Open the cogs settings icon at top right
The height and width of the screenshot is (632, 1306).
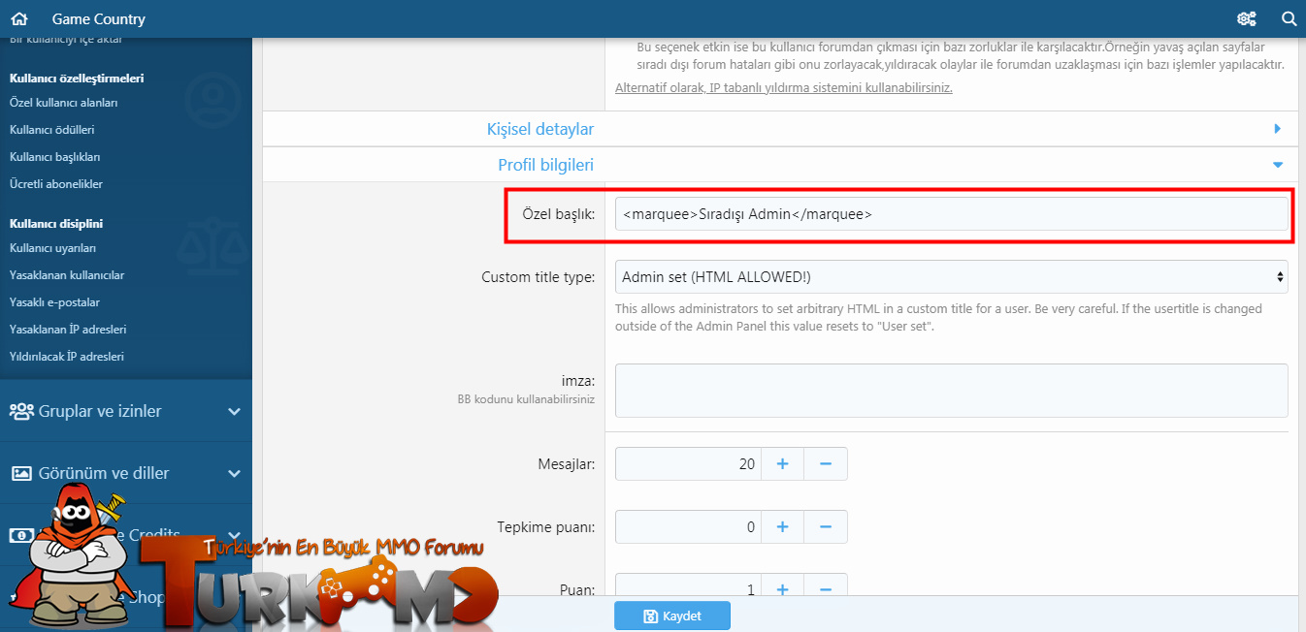(x=1247, y=18)
